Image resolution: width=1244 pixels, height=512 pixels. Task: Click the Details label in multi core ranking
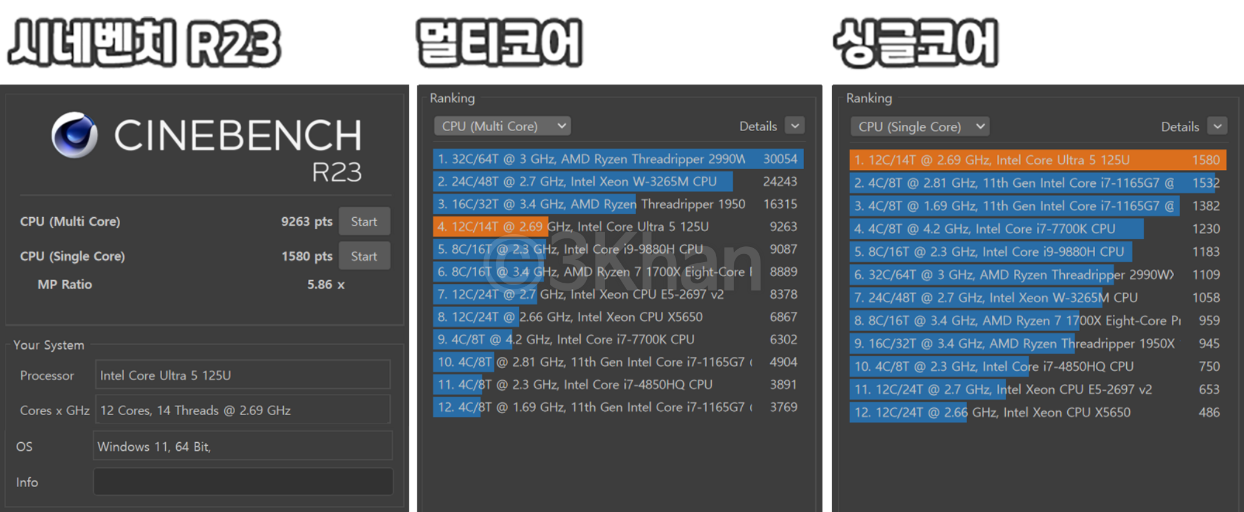click(x=758, y=126)
